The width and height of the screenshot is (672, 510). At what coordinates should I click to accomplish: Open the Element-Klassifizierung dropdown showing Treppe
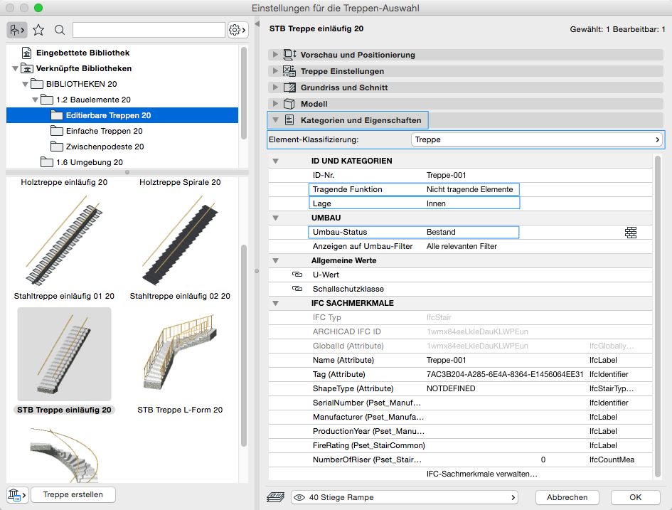click(537, 139)
